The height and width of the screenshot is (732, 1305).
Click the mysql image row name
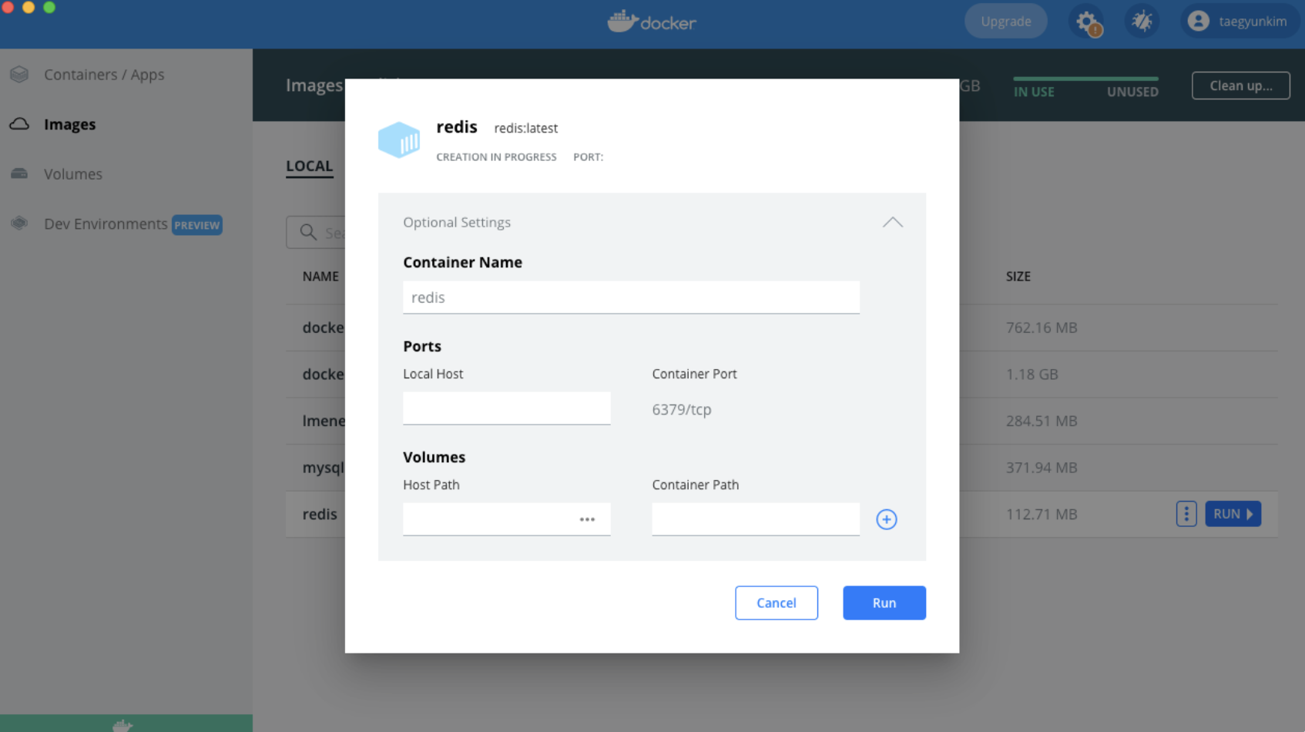point(324,468)
